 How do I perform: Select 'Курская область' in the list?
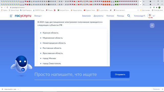[50, 33]
